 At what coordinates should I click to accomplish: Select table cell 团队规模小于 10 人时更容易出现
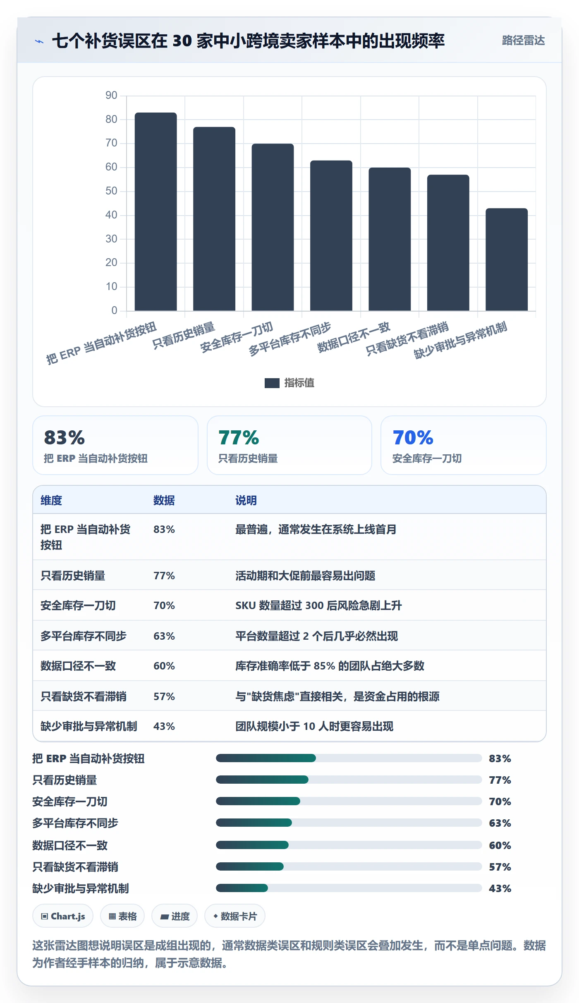314,726
